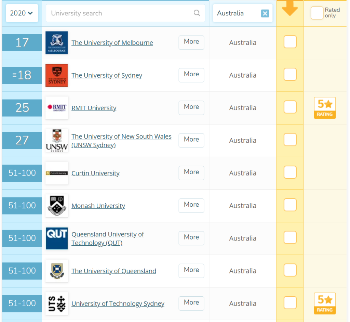Click the RMIT University logo
350x322 pixels.
[56, 108]
